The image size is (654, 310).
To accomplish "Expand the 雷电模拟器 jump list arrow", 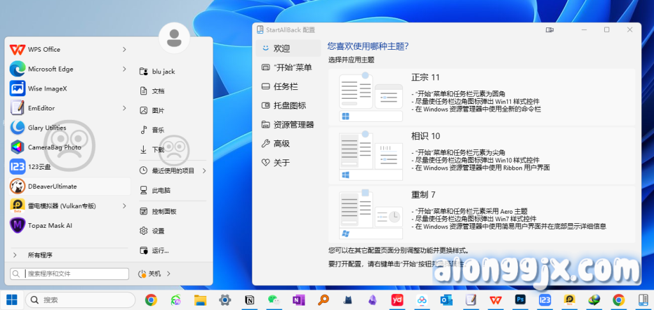I will (x=125, y=206).
